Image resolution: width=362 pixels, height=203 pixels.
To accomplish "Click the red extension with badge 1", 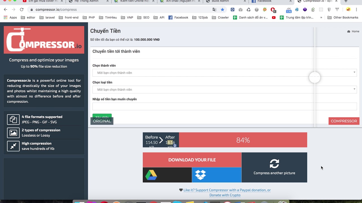I will point(273,10).
